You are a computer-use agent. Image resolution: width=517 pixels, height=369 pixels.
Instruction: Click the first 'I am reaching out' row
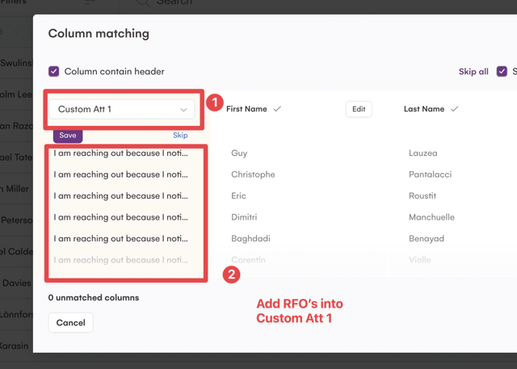coord(120,153)
